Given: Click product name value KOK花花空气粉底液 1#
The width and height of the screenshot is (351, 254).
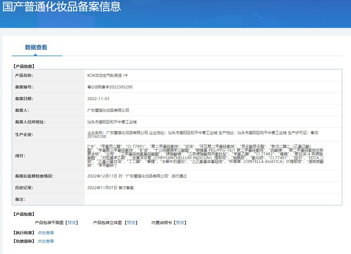Looking at the screenshot, I should tap(107, 75).
